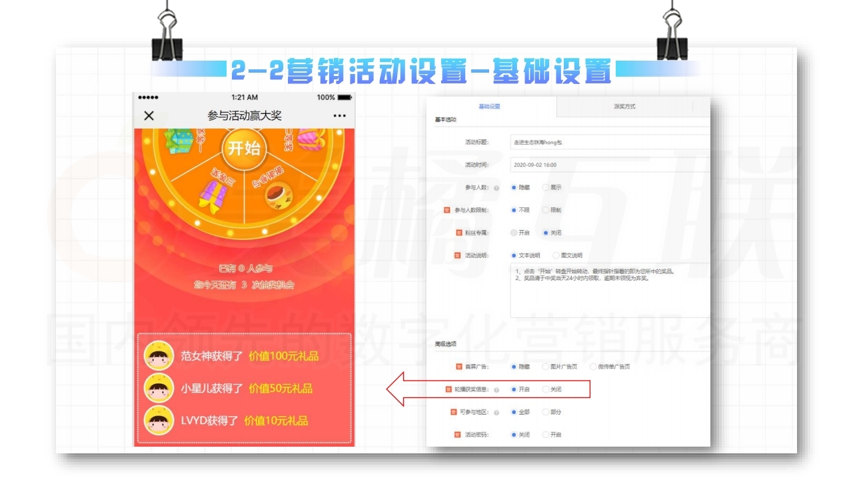Screen dimensions: 853x480
Task: Click help icon beside 轮播获奖信息
Action: click(496, 389)
